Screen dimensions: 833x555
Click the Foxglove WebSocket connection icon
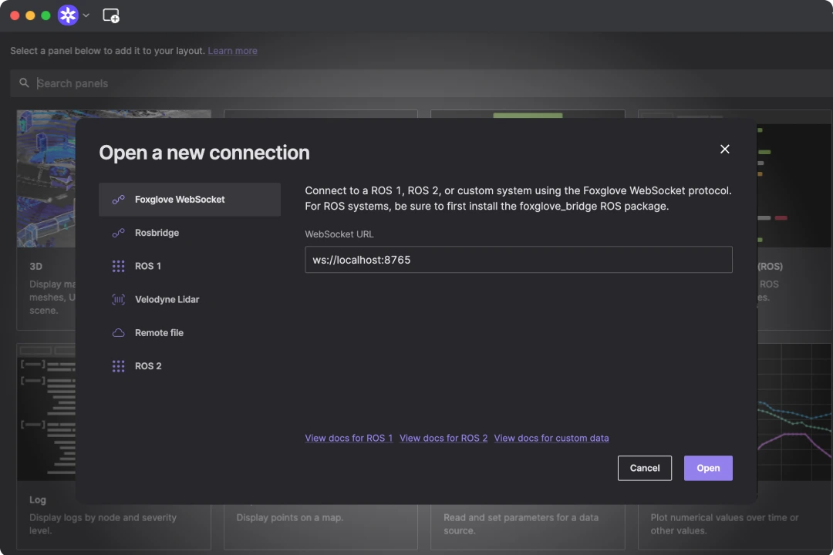[118, 200]
